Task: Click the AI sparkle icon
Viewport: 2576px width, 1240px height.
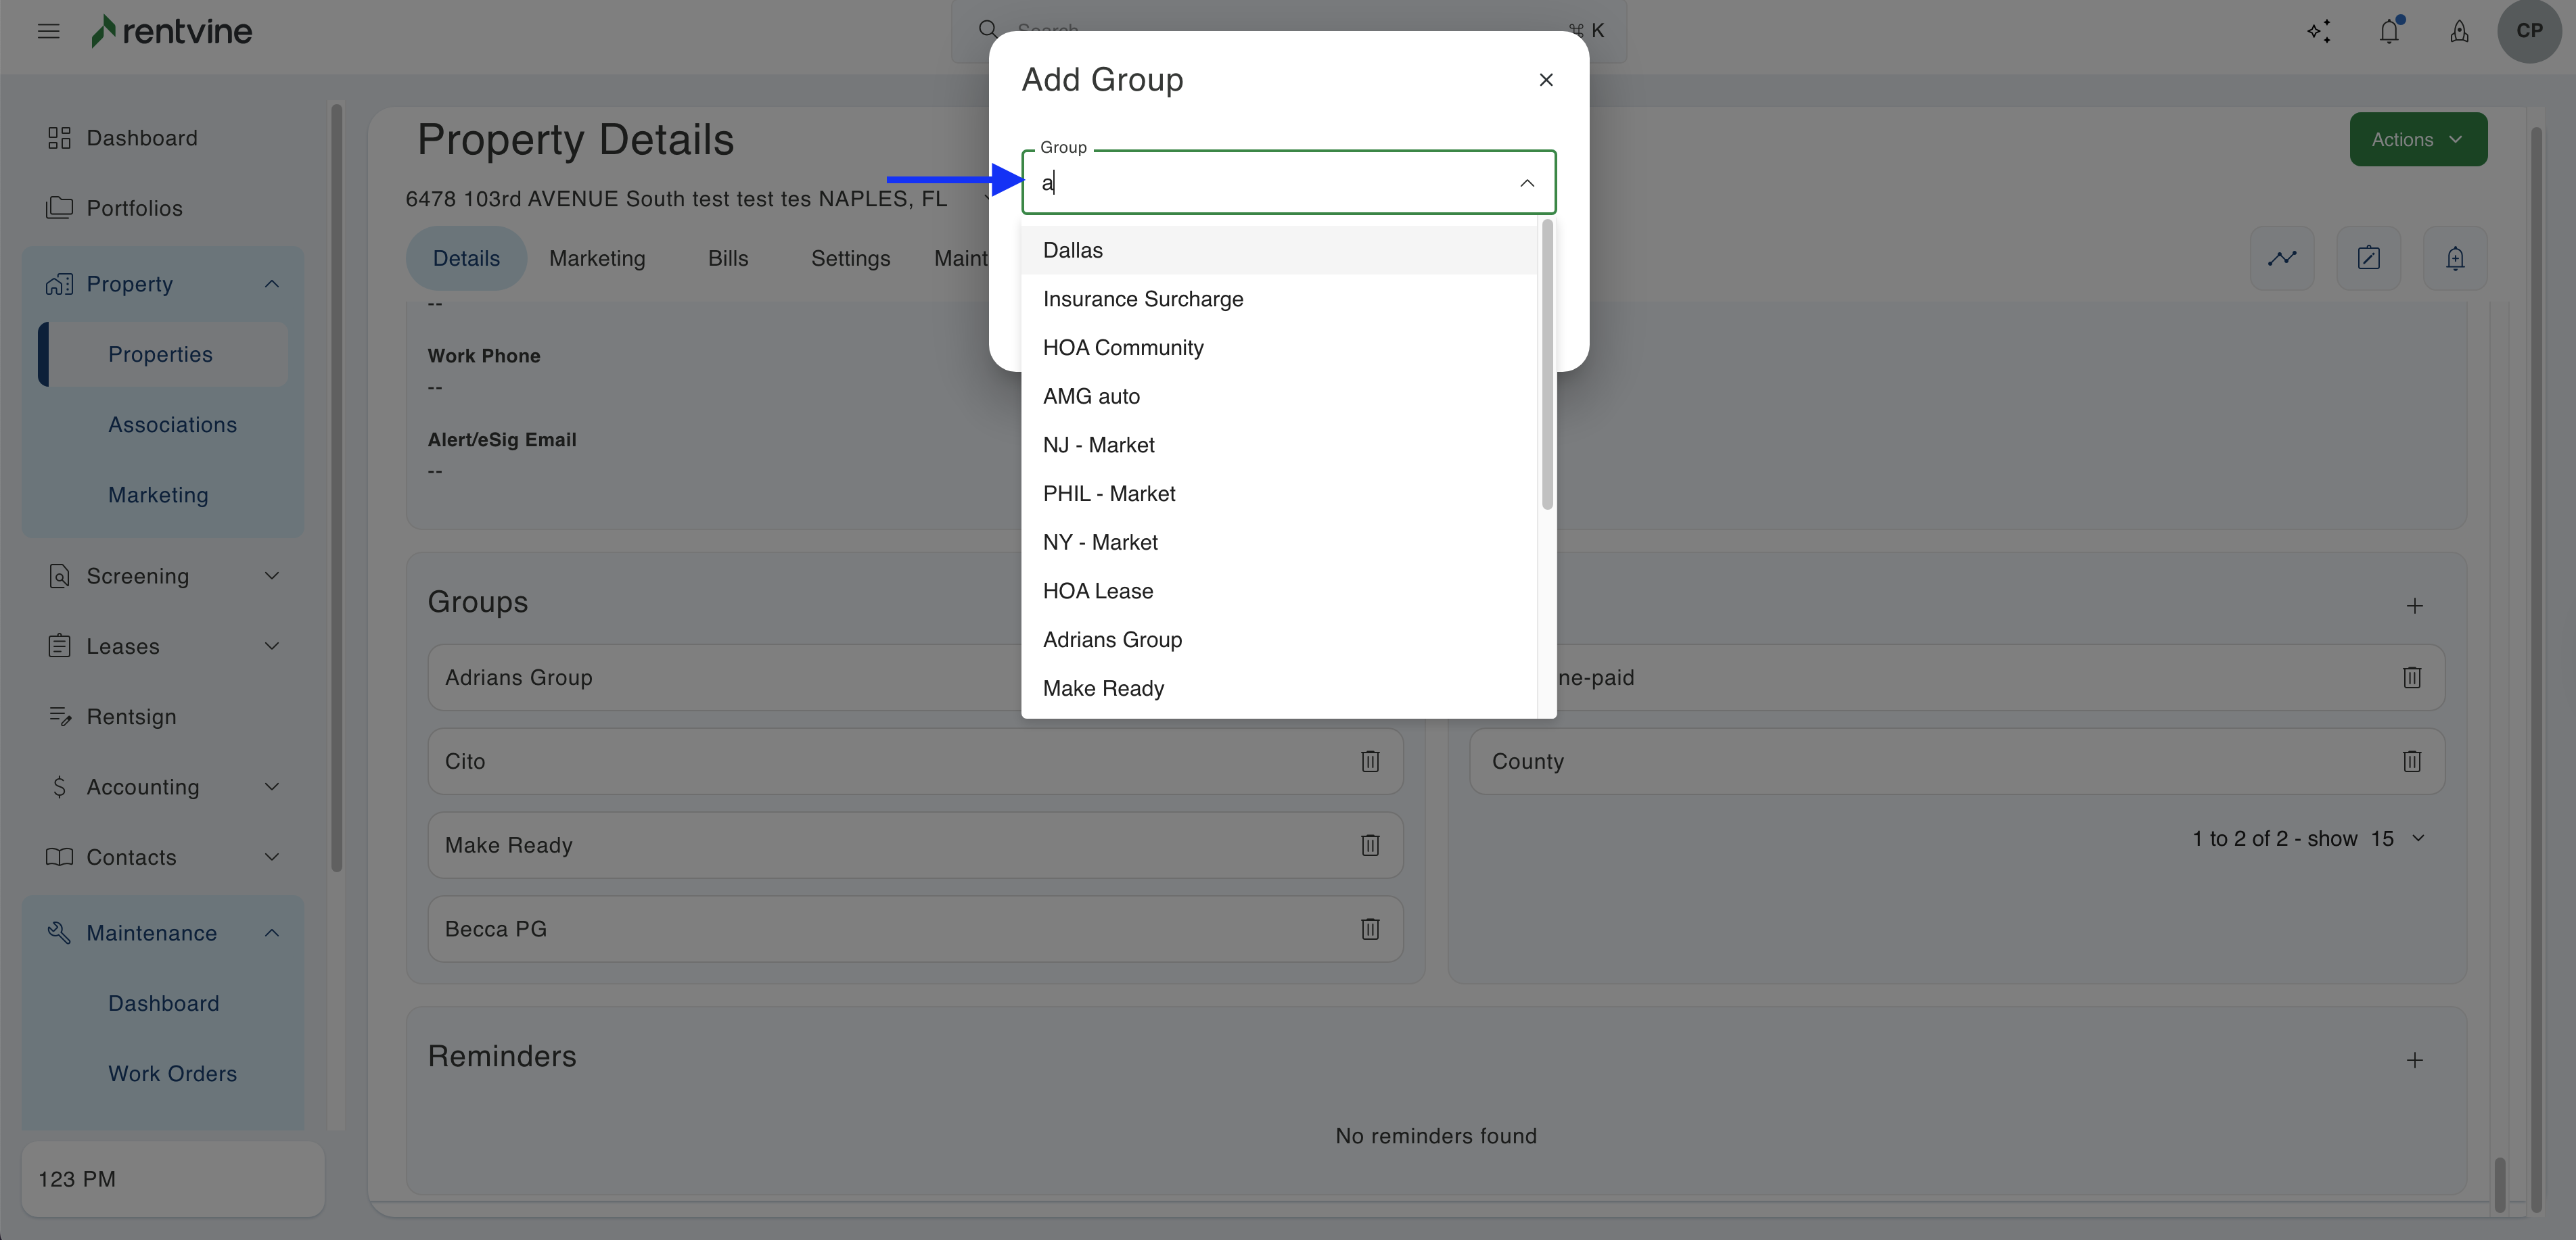Action: [2319, 31]
